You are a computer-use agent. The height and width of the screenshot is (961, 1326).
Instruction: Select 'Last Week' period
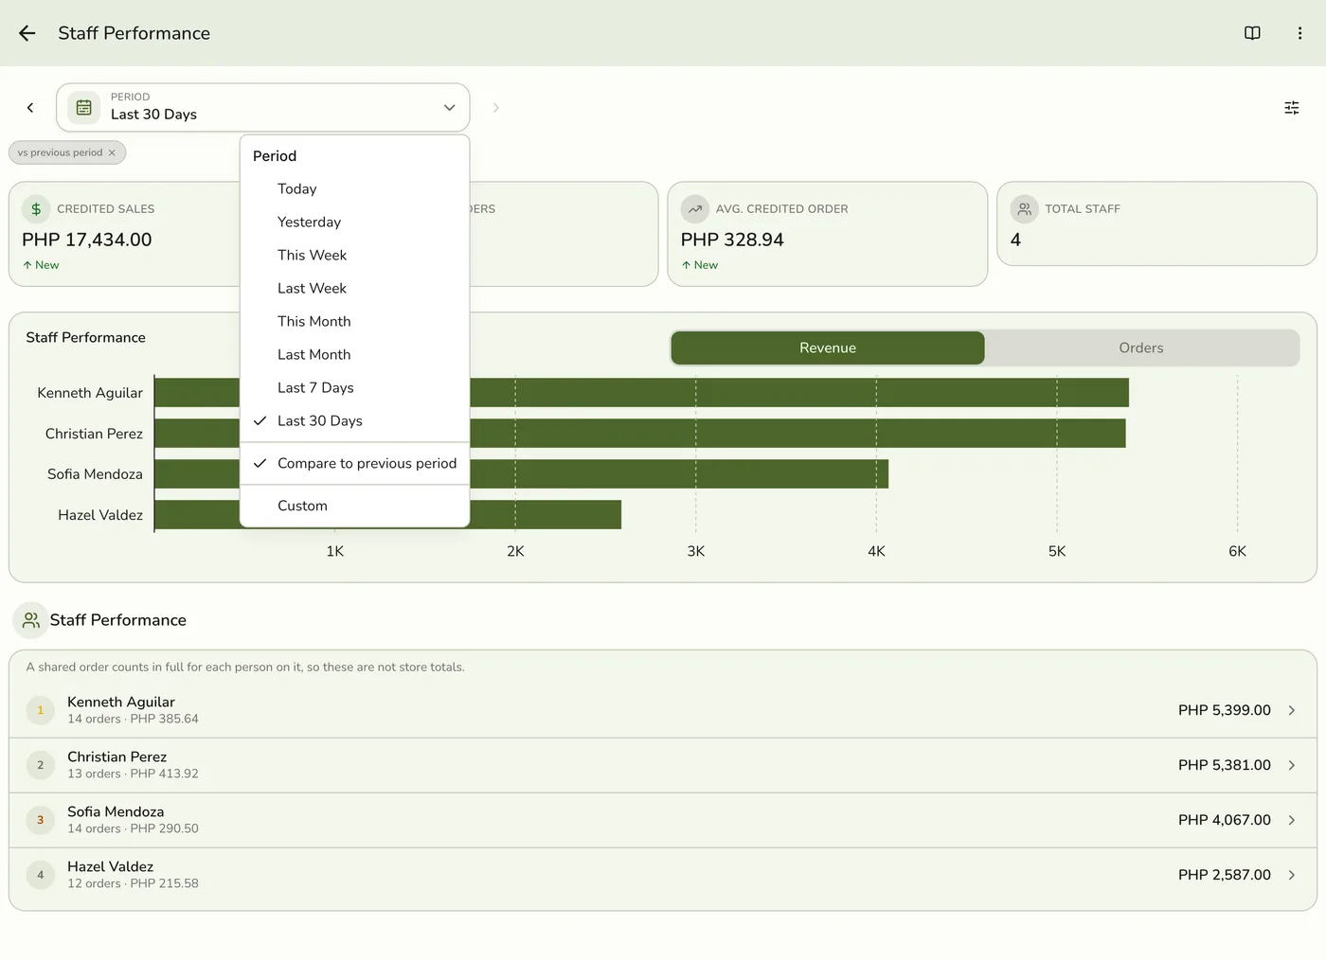[355, 289]
